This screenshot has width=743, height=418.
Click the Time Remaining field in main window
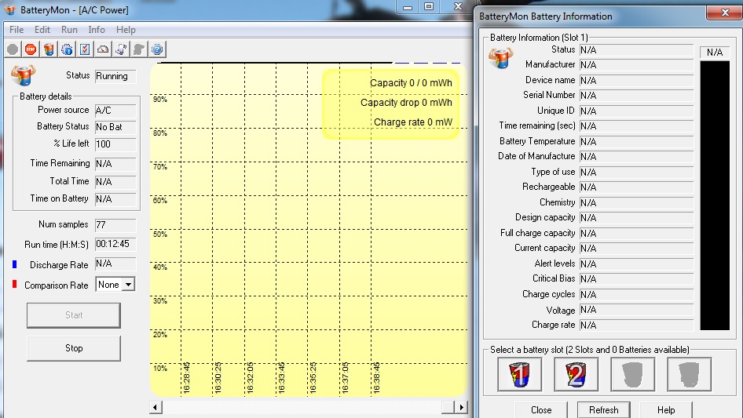coord(115,164)
